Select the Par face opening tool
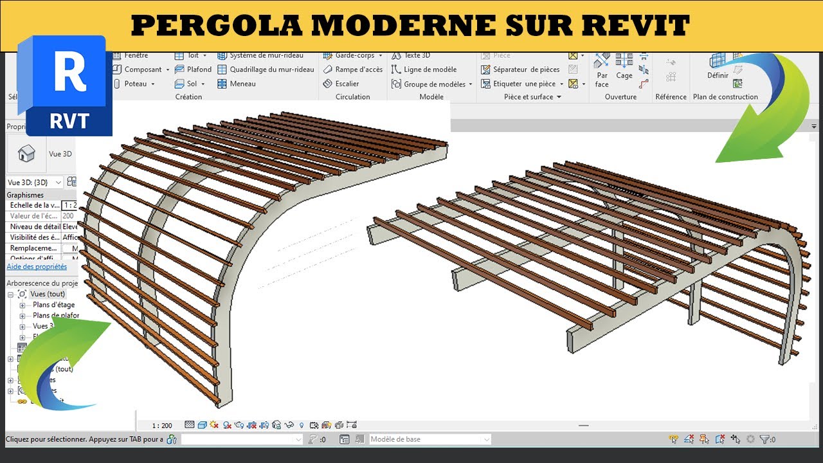The height and width of the screenshot is (463, 823). 602,71
